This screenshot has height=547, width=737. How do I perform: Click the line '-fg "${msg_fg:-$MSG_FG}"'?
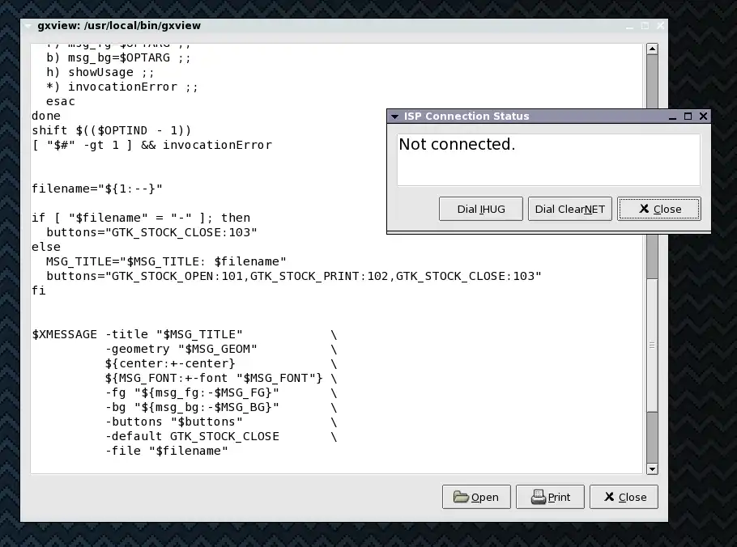coord(192,392)
